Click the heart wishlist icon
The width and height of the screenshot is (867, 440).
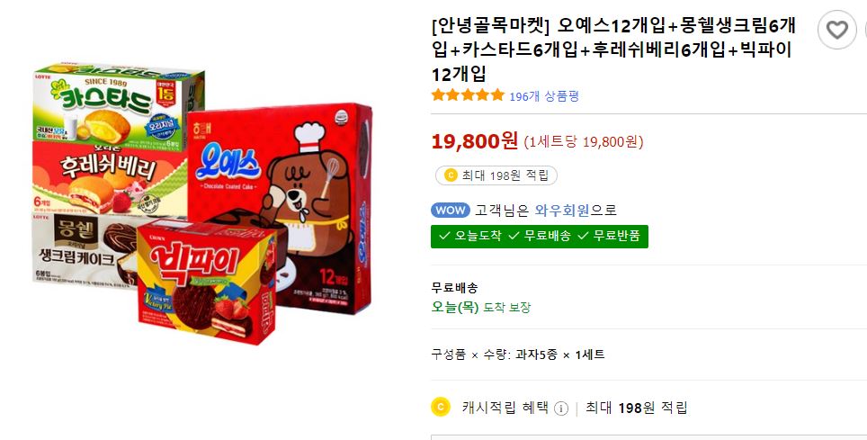(836, 30)
